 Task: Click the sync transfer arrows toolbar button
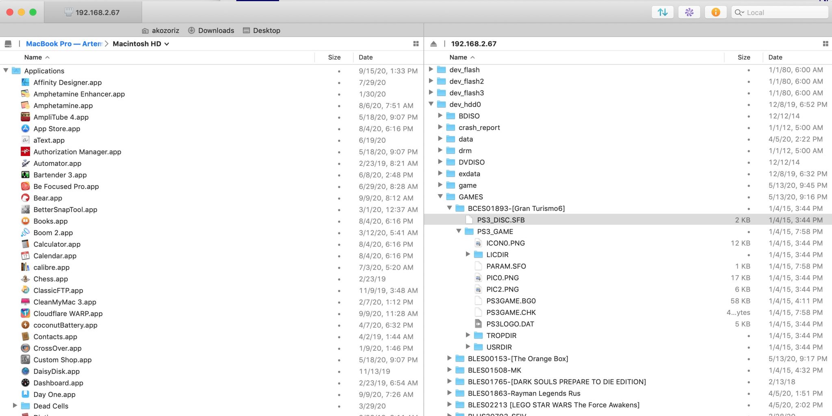[663, 12]
